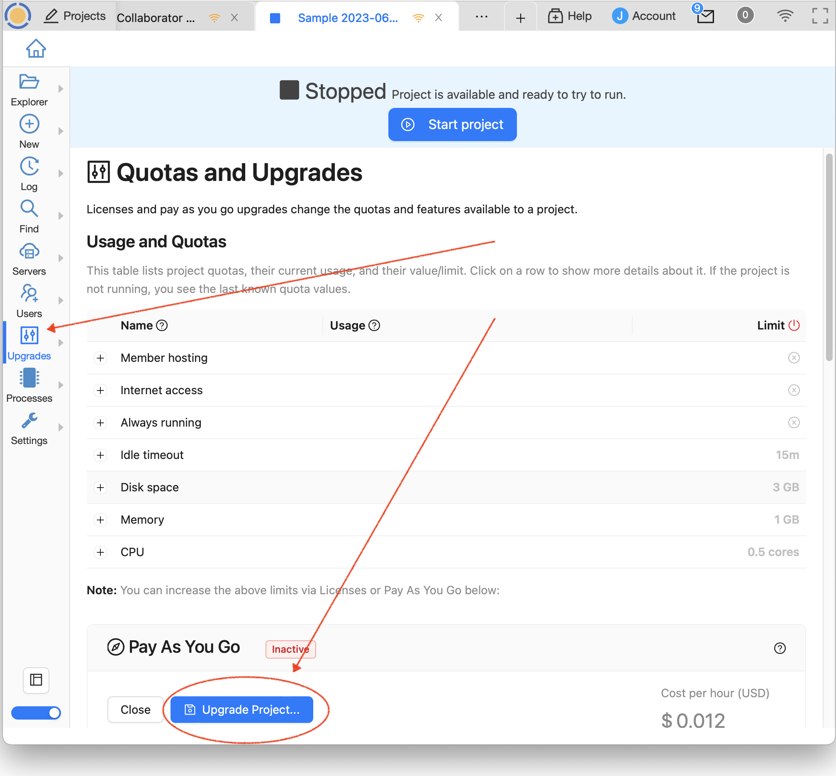Click the Find magnifier icon
The height and width of the screenshot is (776, 836).
[29, 209]
